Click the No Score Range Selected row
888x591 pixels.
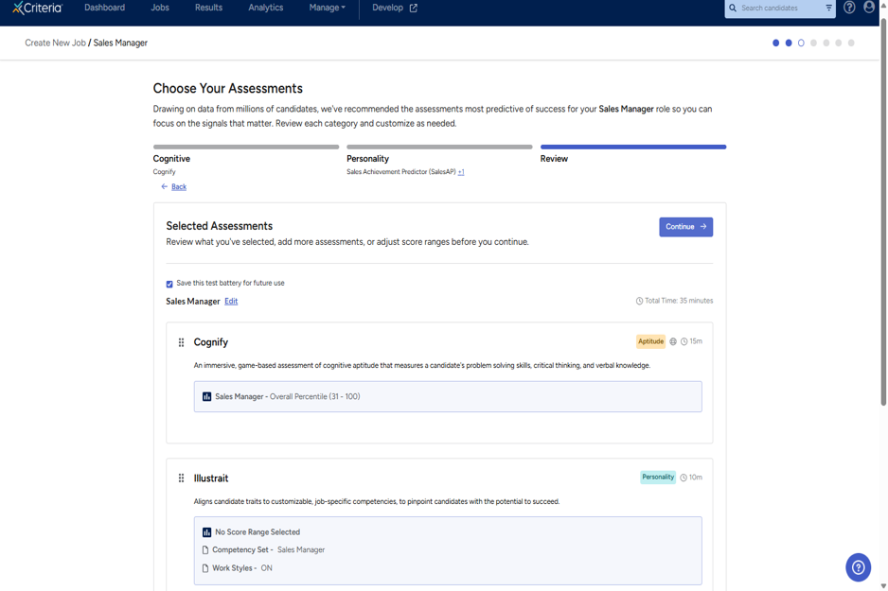click(x=258, y=532)
